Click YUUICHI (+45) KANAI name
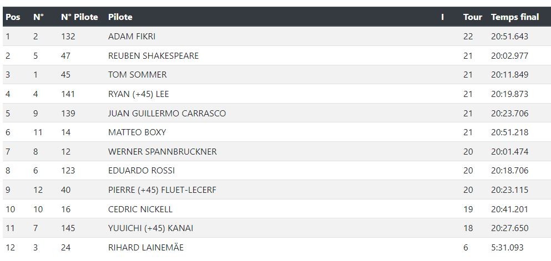The image size is (551, 261). tap(150, 228)
